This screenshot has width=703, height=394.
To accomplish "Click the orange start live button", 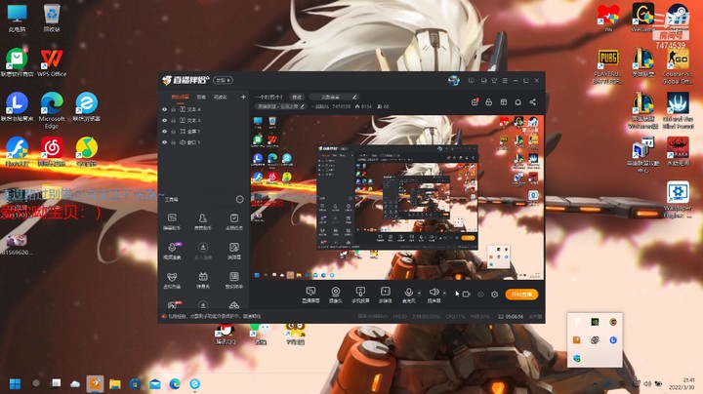I will click(521, 295).
